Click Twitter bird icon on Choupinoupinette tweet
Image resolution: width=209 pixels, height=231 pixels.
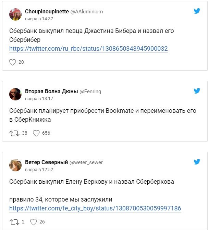(197, 11)
